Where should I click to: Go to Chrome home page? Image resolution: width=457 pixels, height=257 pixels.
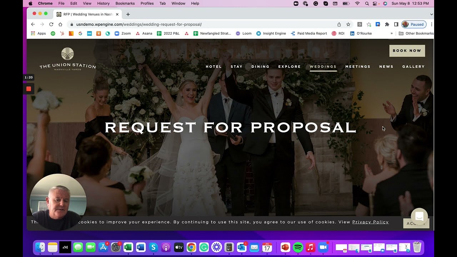point(60,24)
